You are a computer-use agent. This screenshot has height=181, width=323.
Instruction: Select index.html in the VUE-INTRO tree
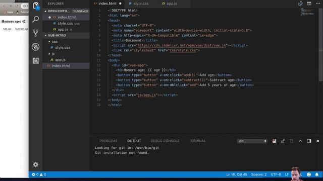point(66,66)
